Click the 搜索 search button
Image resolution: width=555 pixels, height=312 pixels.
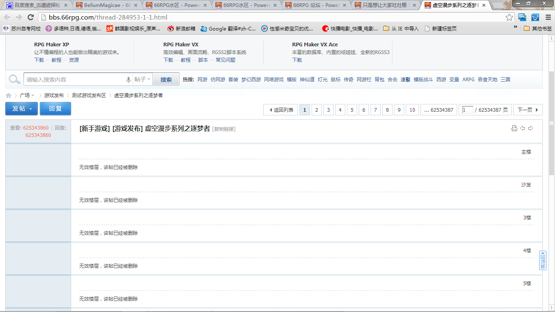[x=166, y=80]
